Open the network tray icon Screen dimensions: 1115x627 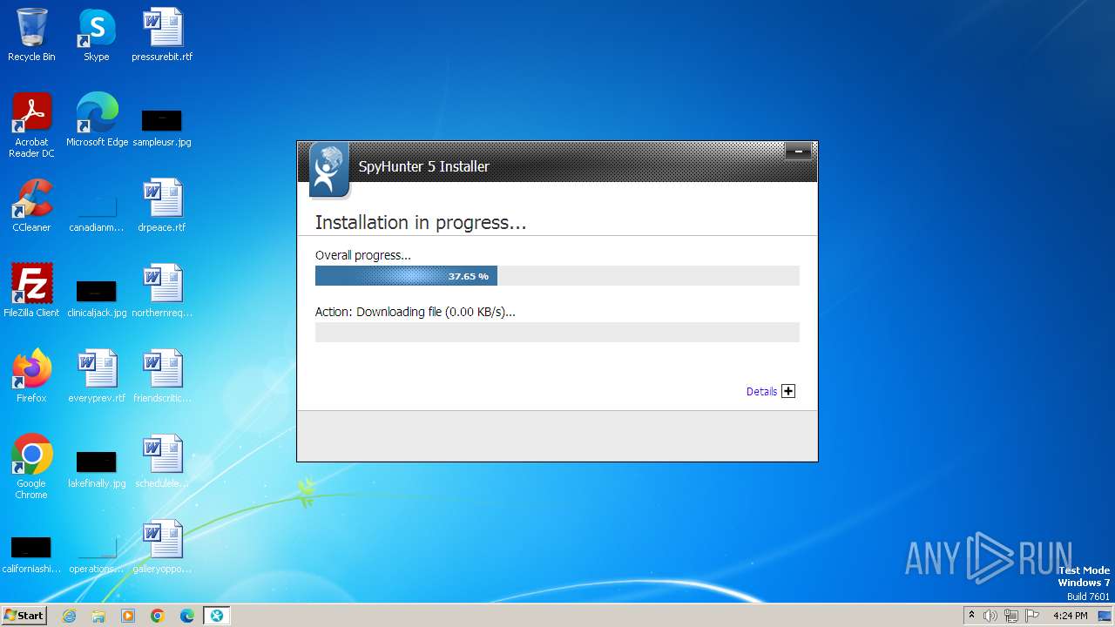1011,616
